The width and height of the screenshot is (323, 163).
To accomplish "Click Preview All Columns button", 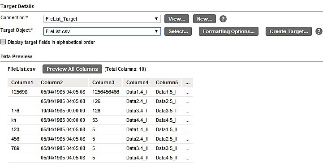I will [72, 69].
